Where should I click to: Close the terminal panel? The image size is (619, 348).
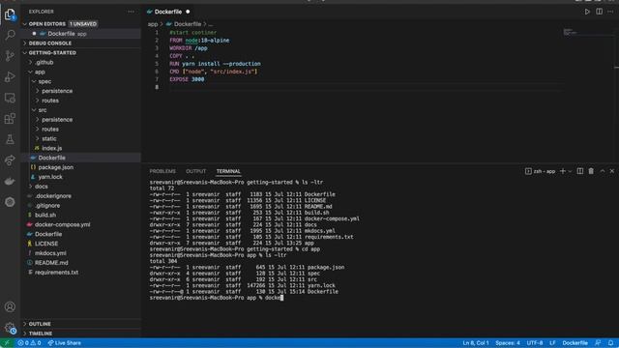[x=612, y=171]
